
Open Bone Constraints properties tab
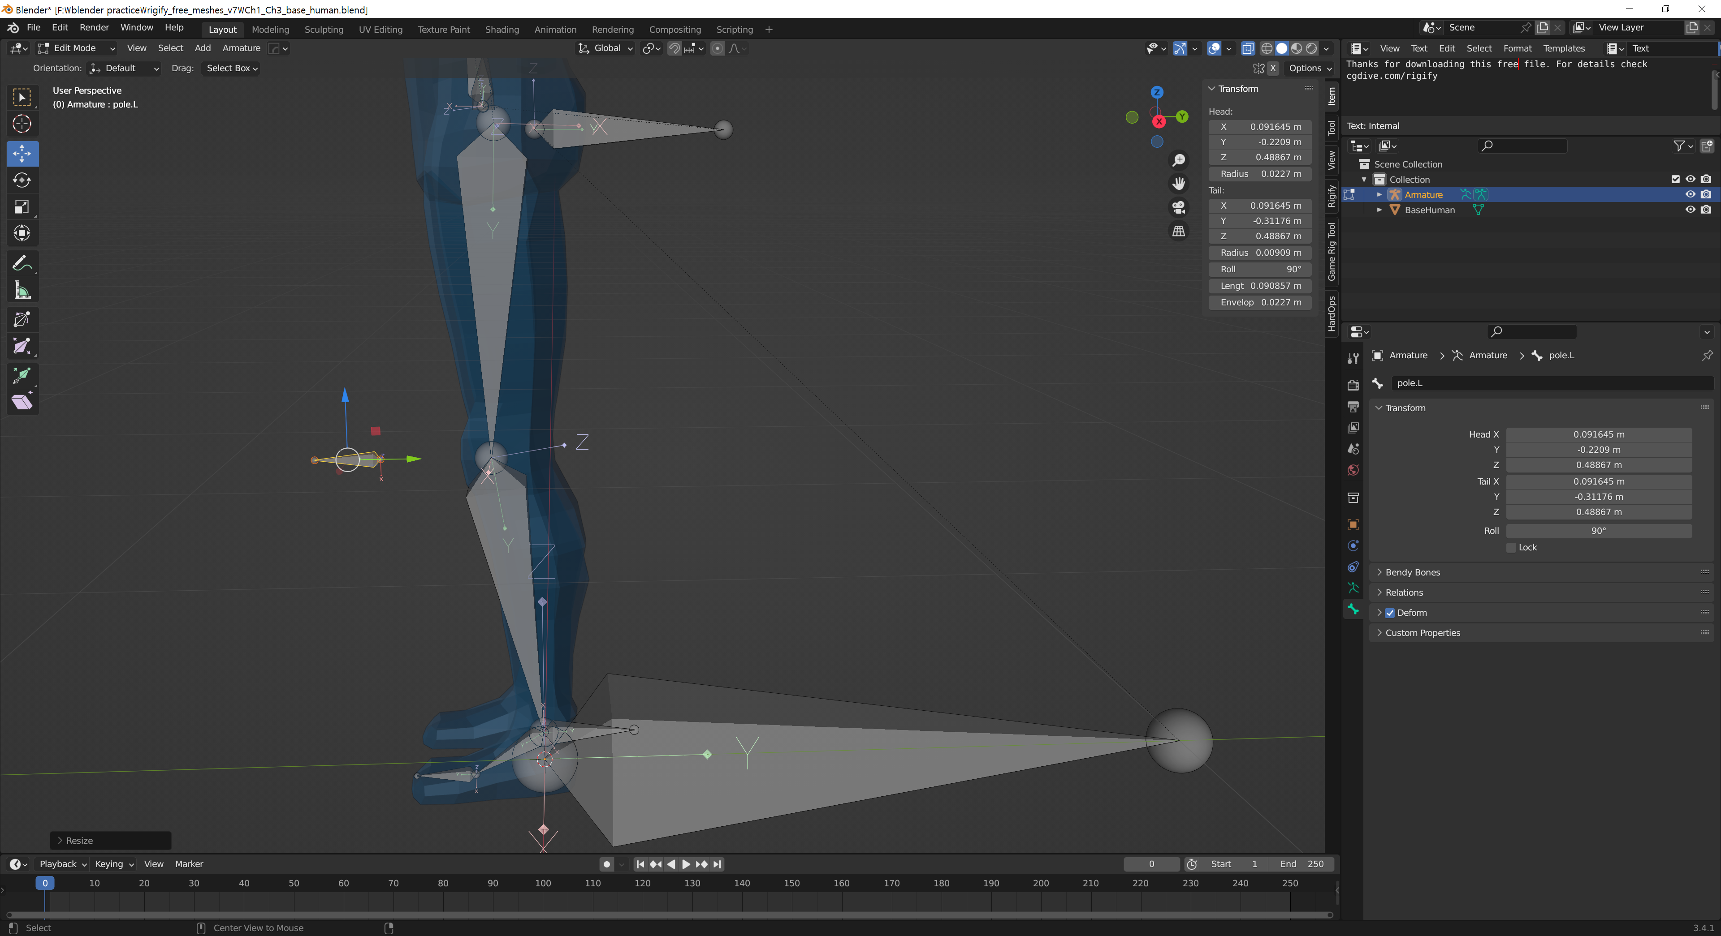point(1353,567)
